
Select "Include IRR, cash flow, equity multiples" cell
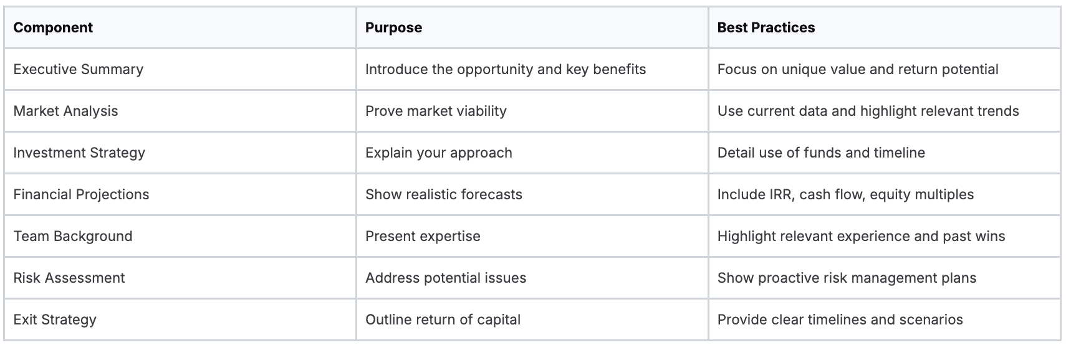click(x=845, y=194)
